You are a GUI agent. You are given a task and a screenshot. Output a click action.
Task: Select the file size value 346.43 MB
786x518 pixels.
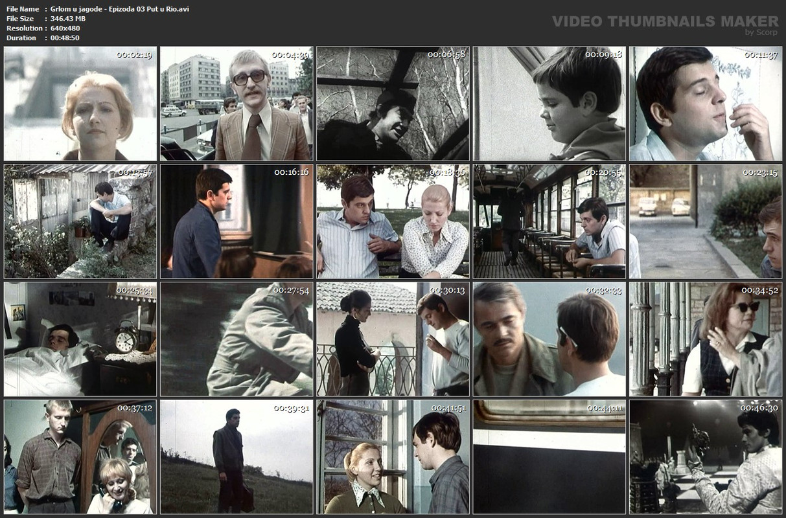68,19
